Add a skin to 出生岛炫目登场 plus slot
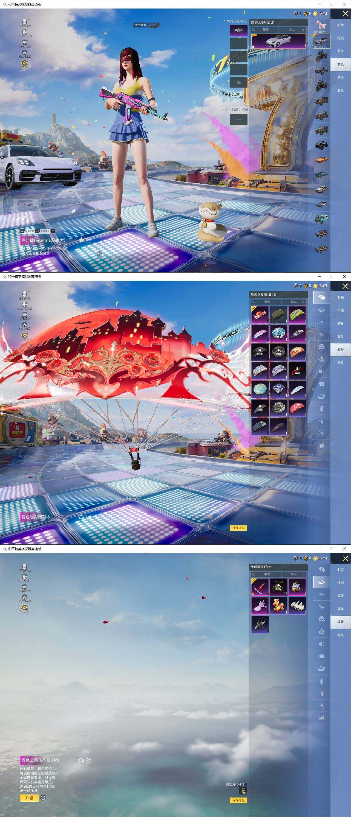Image resolution: width=351 pixels, height=817 pixels. tap(239, 120)
